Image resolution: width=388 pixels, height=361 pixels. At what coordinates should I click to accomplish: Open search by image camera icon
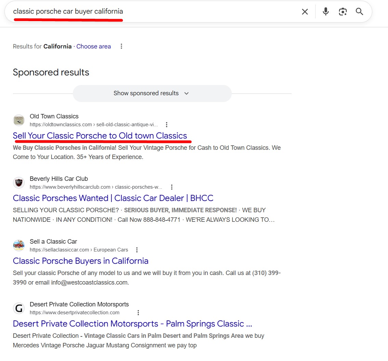[x=343, y=12]
